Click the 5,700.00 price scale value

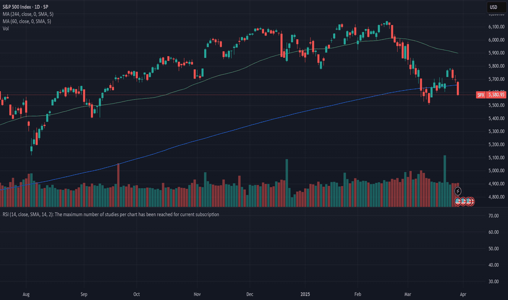click(497, 79)
